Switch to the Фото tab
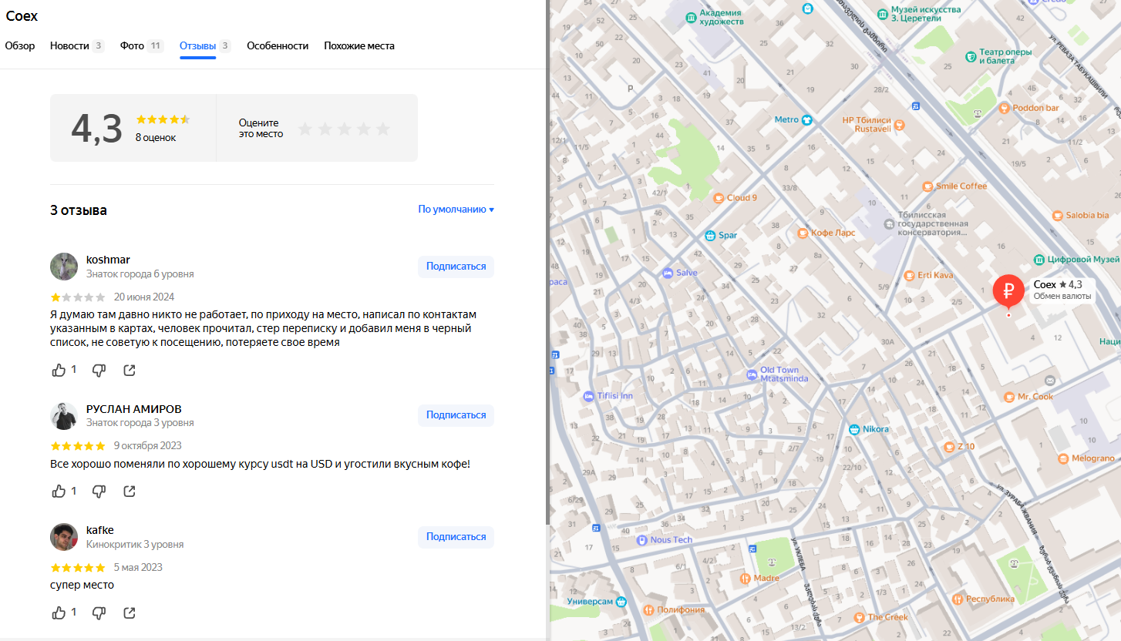This screenshot has width=1121, height=641. (x=142, y=46)
